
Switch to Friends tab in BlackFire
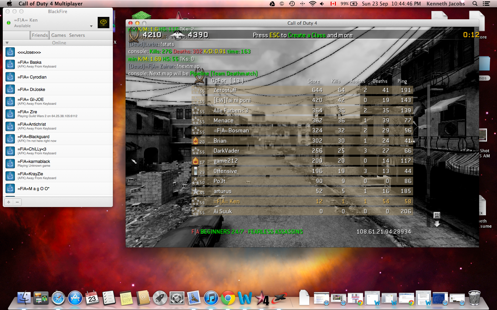(40, 35)
